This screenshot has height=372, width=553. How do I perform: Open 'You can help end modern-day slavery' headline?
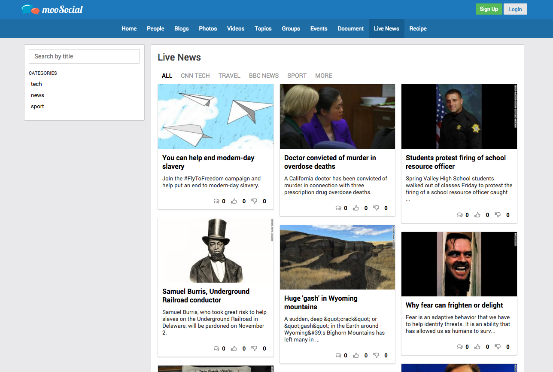pyautogui.click(x=208, y=162)
